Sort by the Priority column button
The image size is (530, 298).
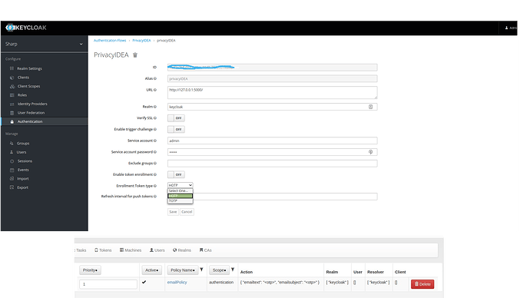point(90,270)
